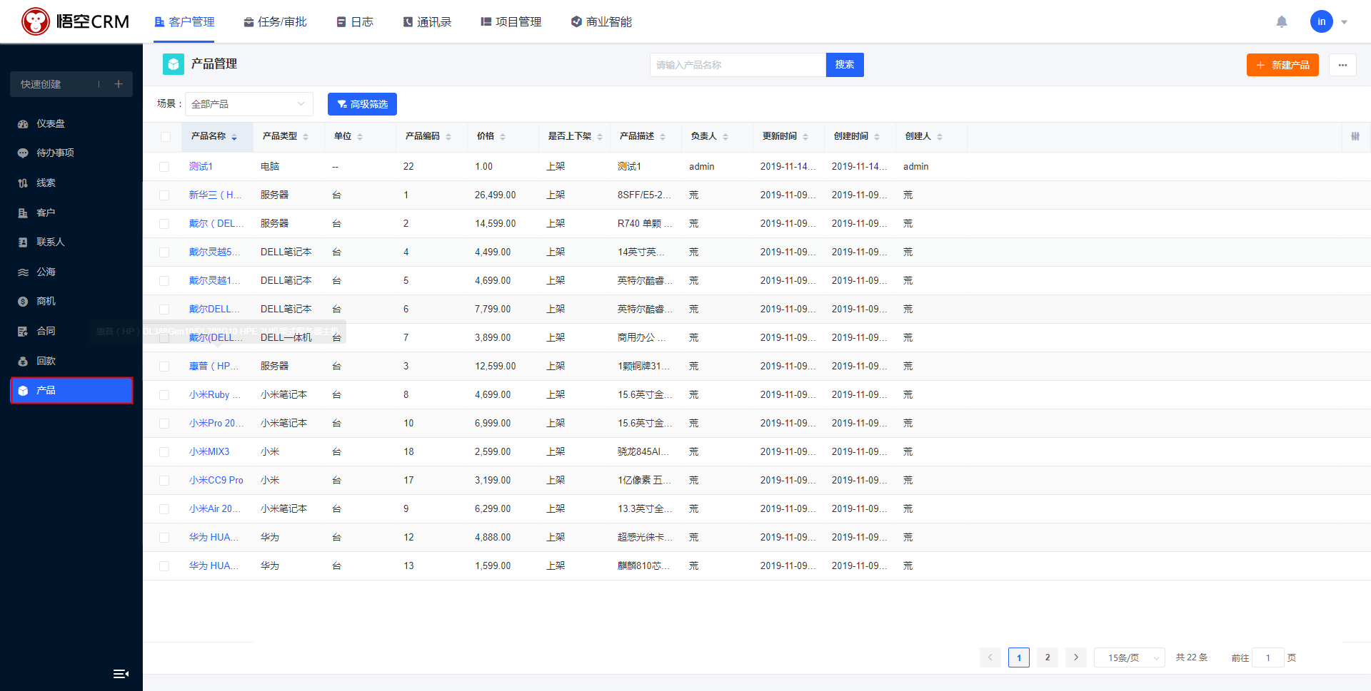Check the 华为 HUA row with code 12
The height and width of the screenshot is (691, 1371).
pyautogui.click(x=164, y=538)
